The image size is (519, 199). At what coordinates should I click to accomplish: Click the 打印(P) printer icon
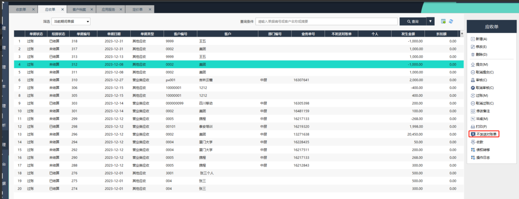(x=473, y=127)
